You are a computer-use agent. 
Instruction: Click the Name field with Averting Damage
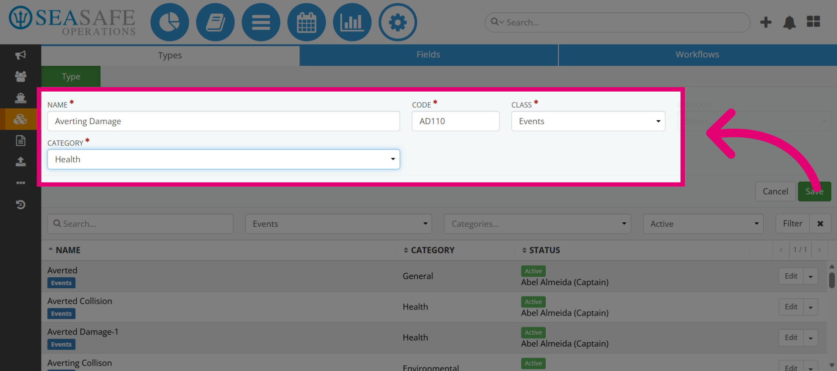224,121
